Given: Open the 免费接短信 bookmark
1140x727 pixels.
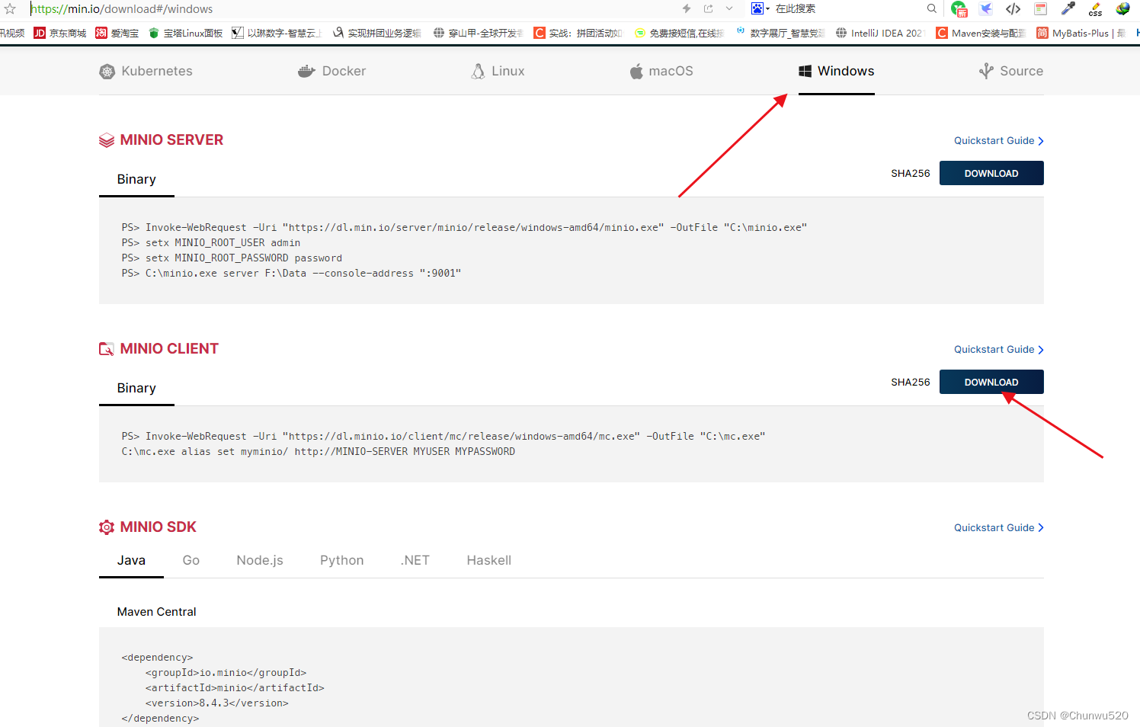Looking at the screenshot, I should pos(679,33).
